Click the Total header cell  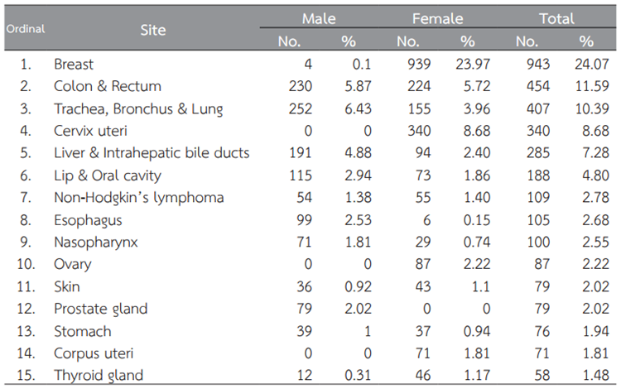tap(555, 18)
